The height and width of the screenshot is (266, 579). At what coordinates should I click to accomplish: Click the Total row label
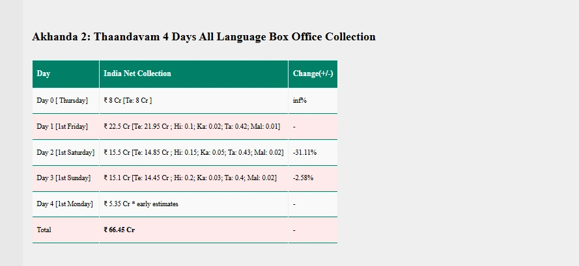pos(44,230)
